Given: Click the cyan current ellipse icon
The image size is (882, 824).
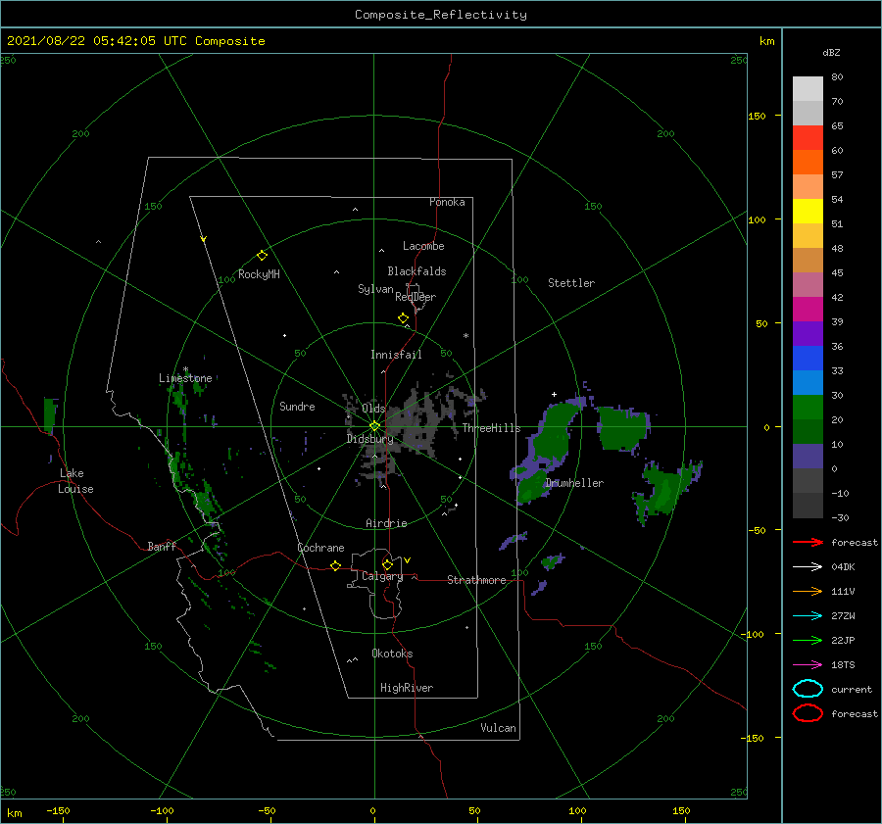Looking at the screenshot, I should coord(808,689).
